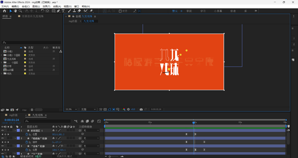Select the Puppet Pin tool
Screen dimensions: 298x158
tap(91, 11)
